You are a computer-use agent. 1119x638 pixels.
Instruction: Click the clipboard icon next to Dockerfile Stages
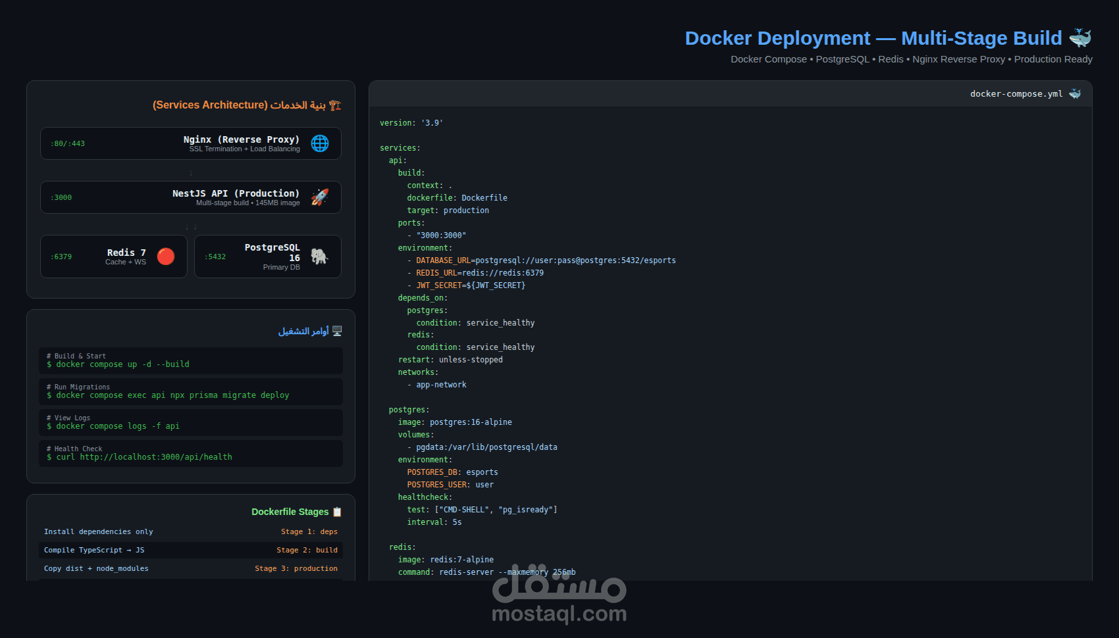(338, 512)
